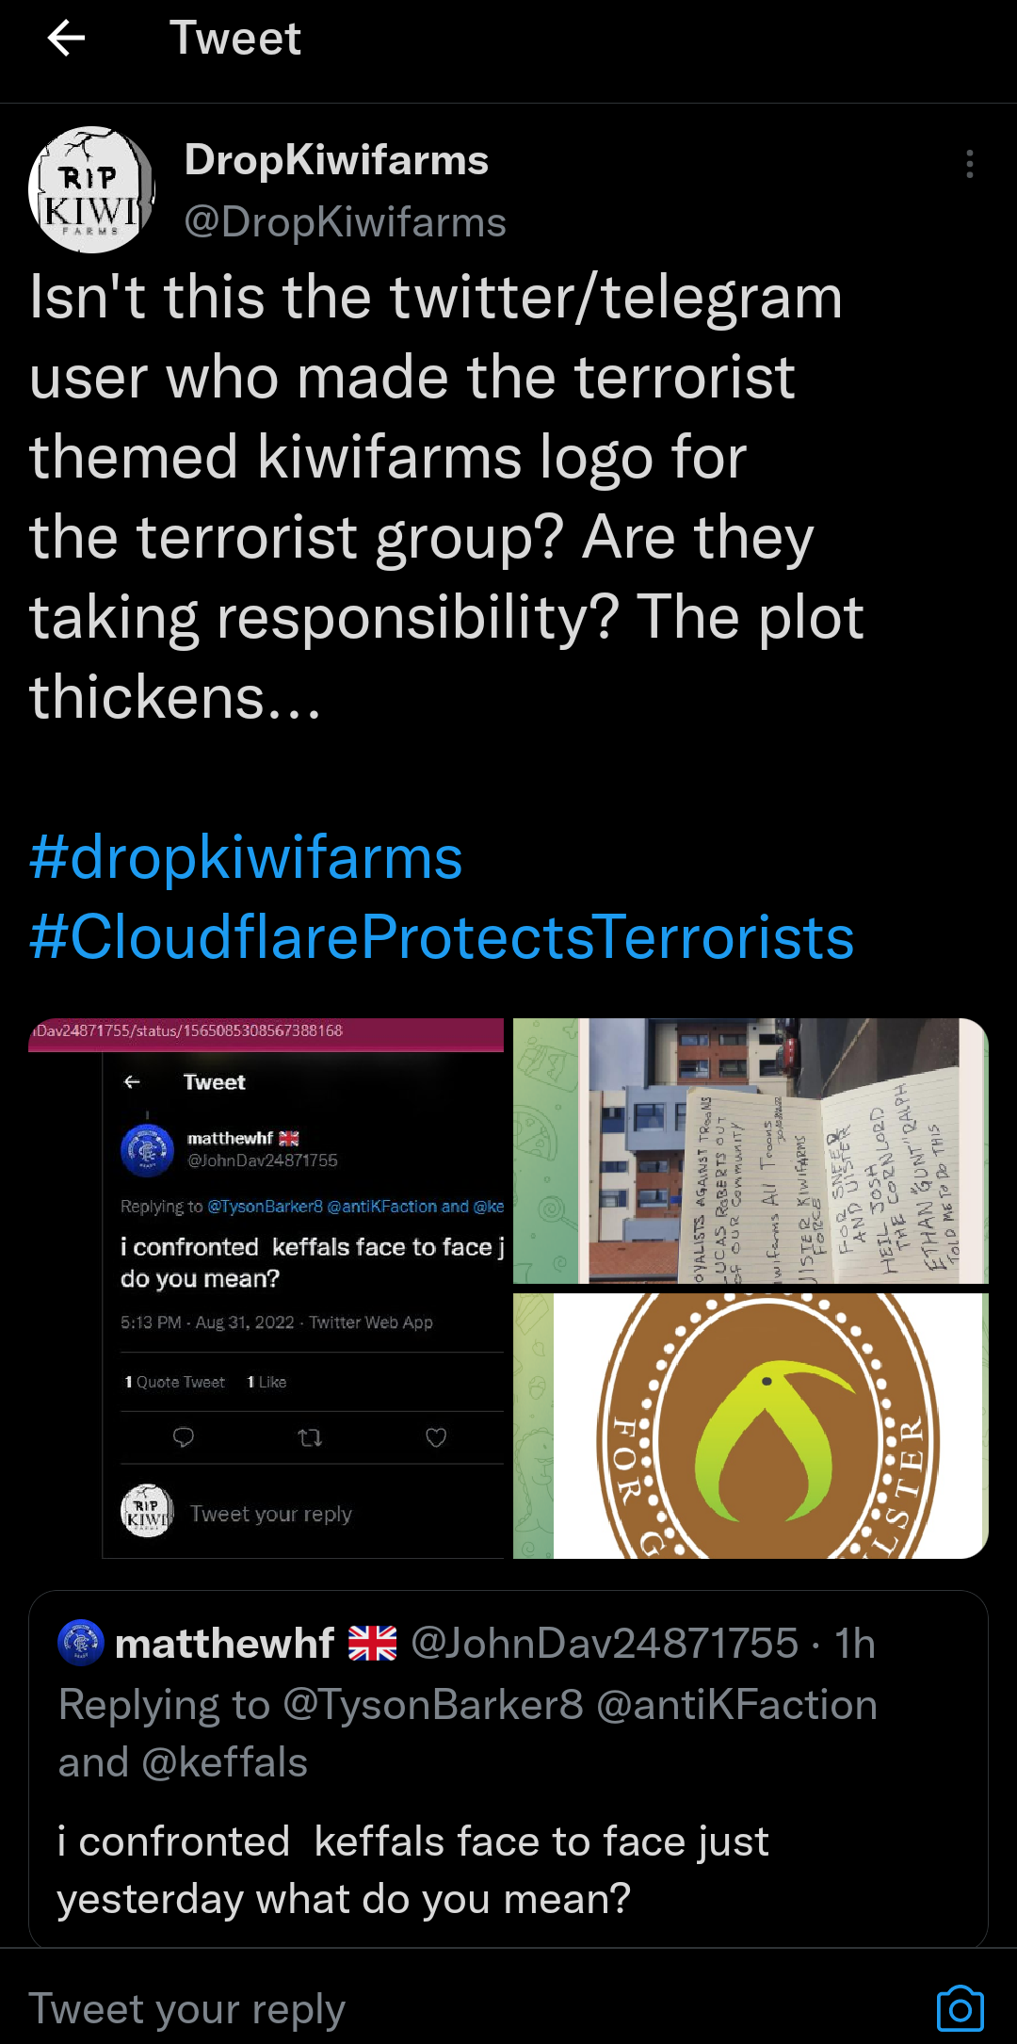Open DropKiwifarms profile avatar
The image size is (1017, 2044).
point(91,189)
